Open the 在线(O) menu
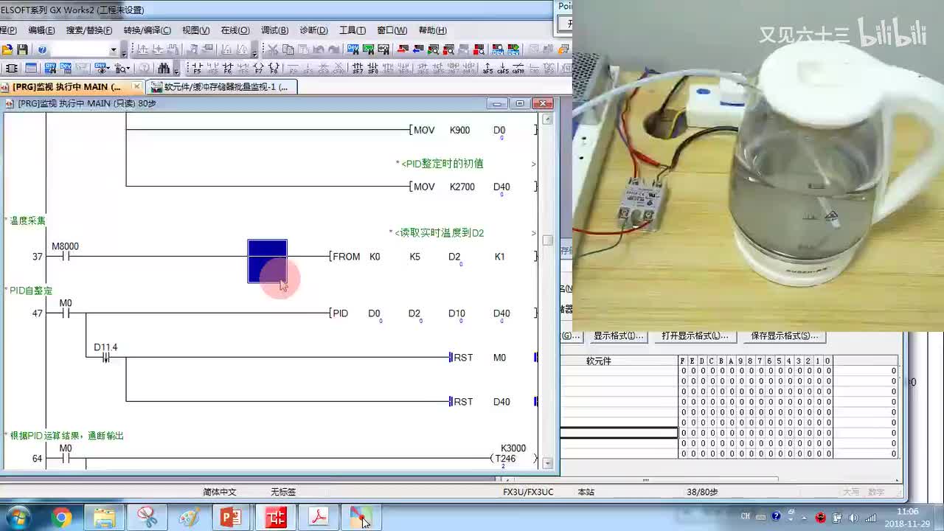944x531 pixels. click(x=235, y=30)
